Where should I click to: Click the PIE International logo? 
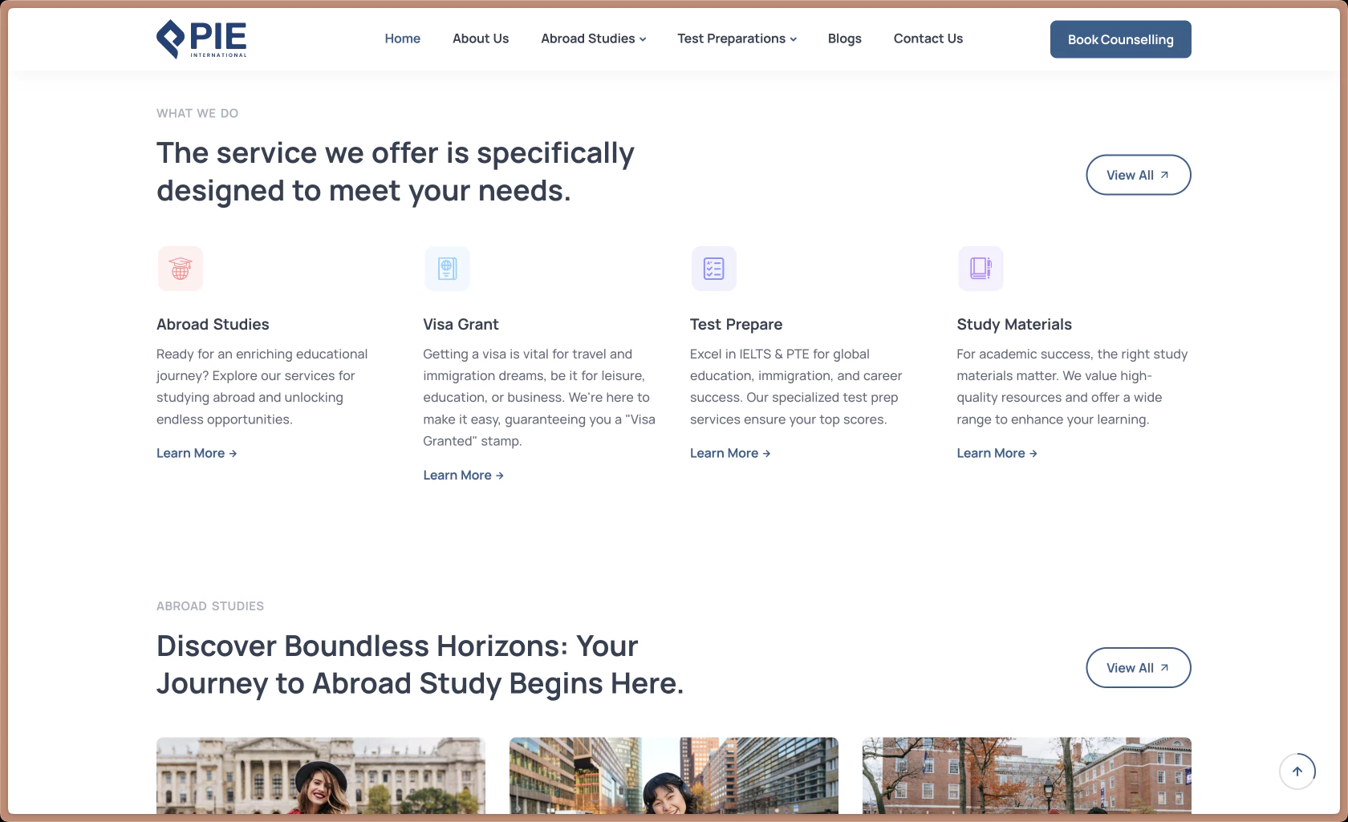[x=201, y=38]
